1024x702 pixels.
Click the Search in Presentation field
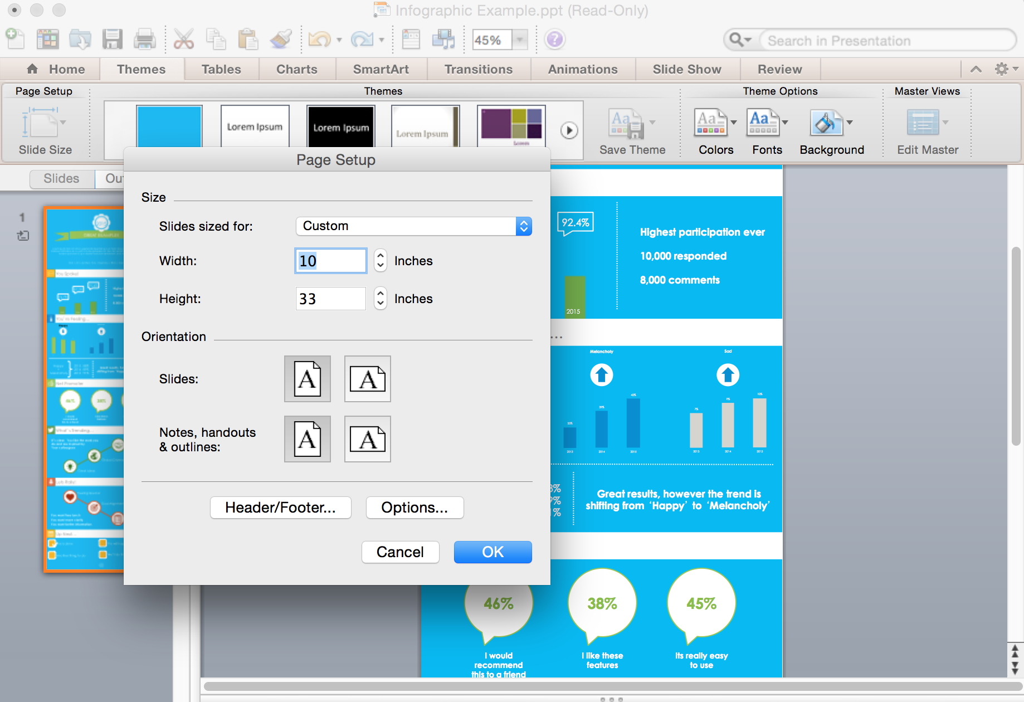point(887,41)
